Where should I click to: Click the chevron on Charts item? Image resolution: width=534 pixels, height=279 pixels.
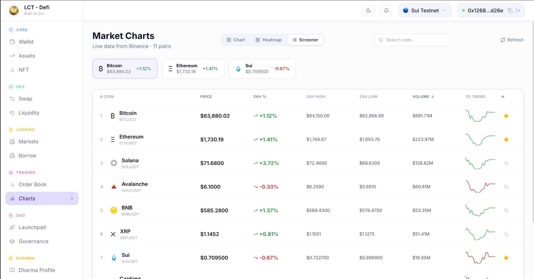tap(72, 199)
